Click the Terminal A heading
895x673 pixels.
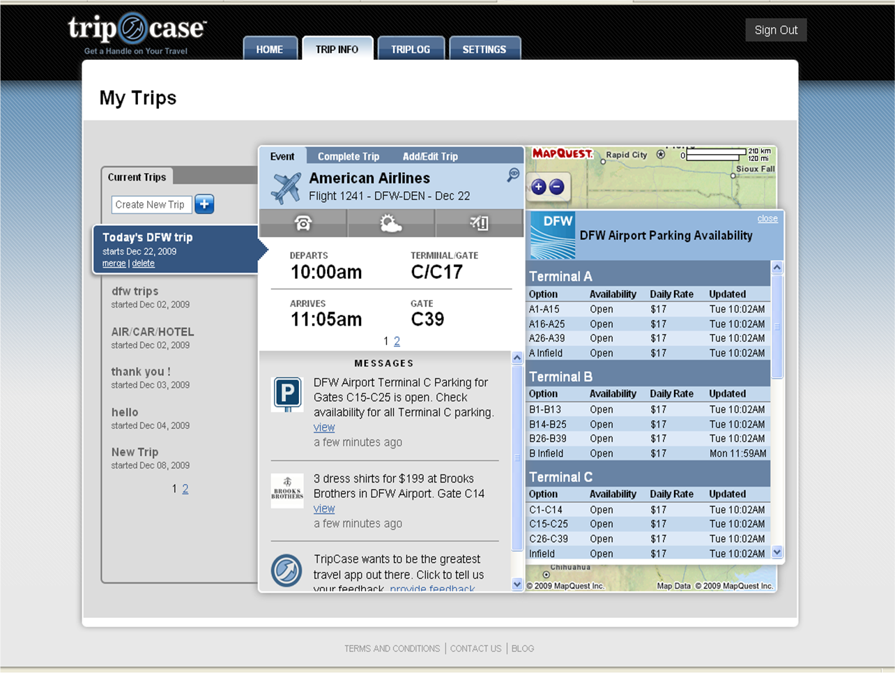coord(560,276)
